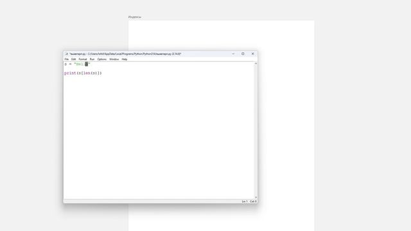Maximize the IDLE editor window
Image resolution: width=411 pixels, height=231 pixels.
(243, 54)
